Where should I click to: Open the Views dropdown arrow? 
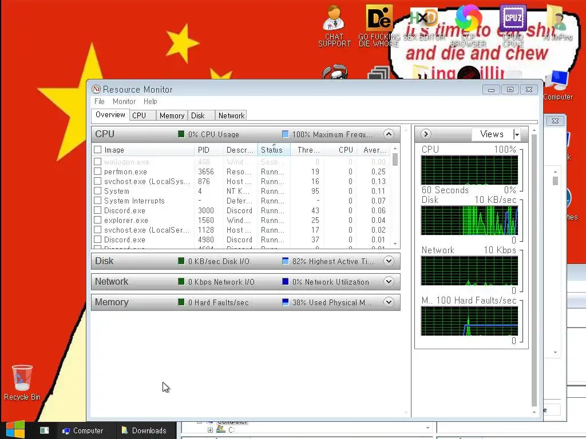pos(517,134)
